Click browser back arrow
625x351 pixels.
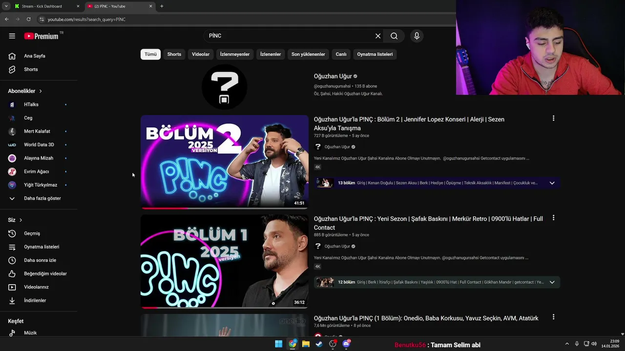coord(7,19)
